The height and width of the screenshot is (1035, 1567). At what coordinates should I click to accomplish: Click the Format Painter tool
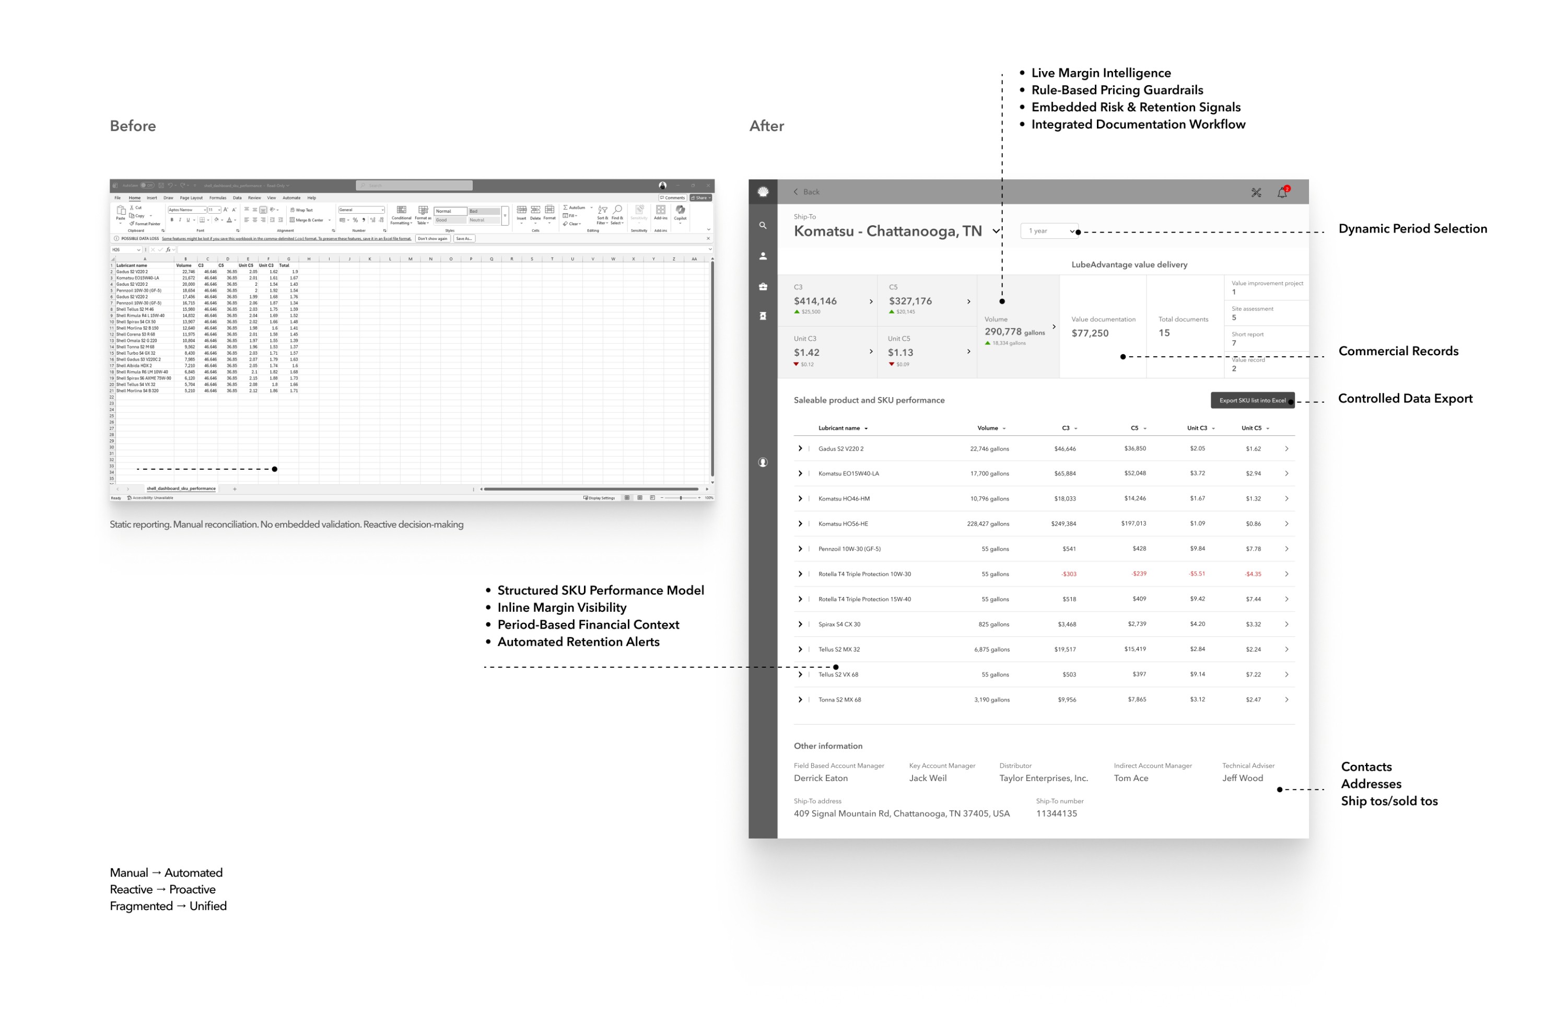(x=146, y=224)
